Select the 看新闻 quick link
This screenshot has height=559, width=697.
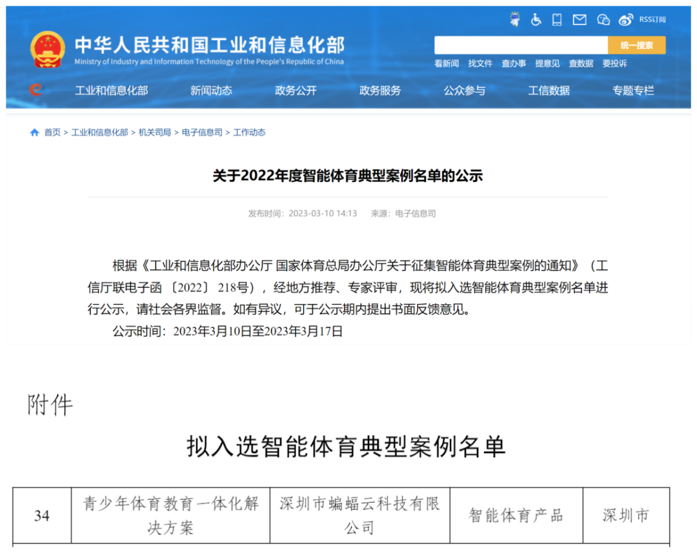[447, 64]
